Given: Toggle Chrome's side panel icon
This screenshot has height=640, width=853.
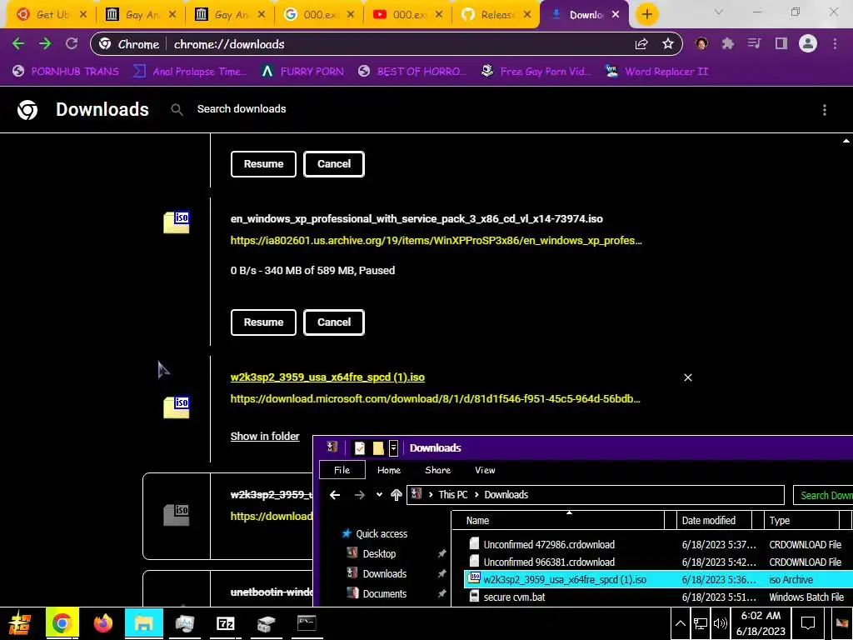Looking at the screenshot, I should (x=781, y=44).
